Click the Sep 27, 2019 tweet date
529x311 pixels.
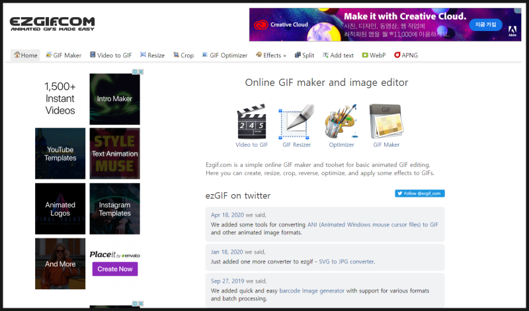pos(227,281)
